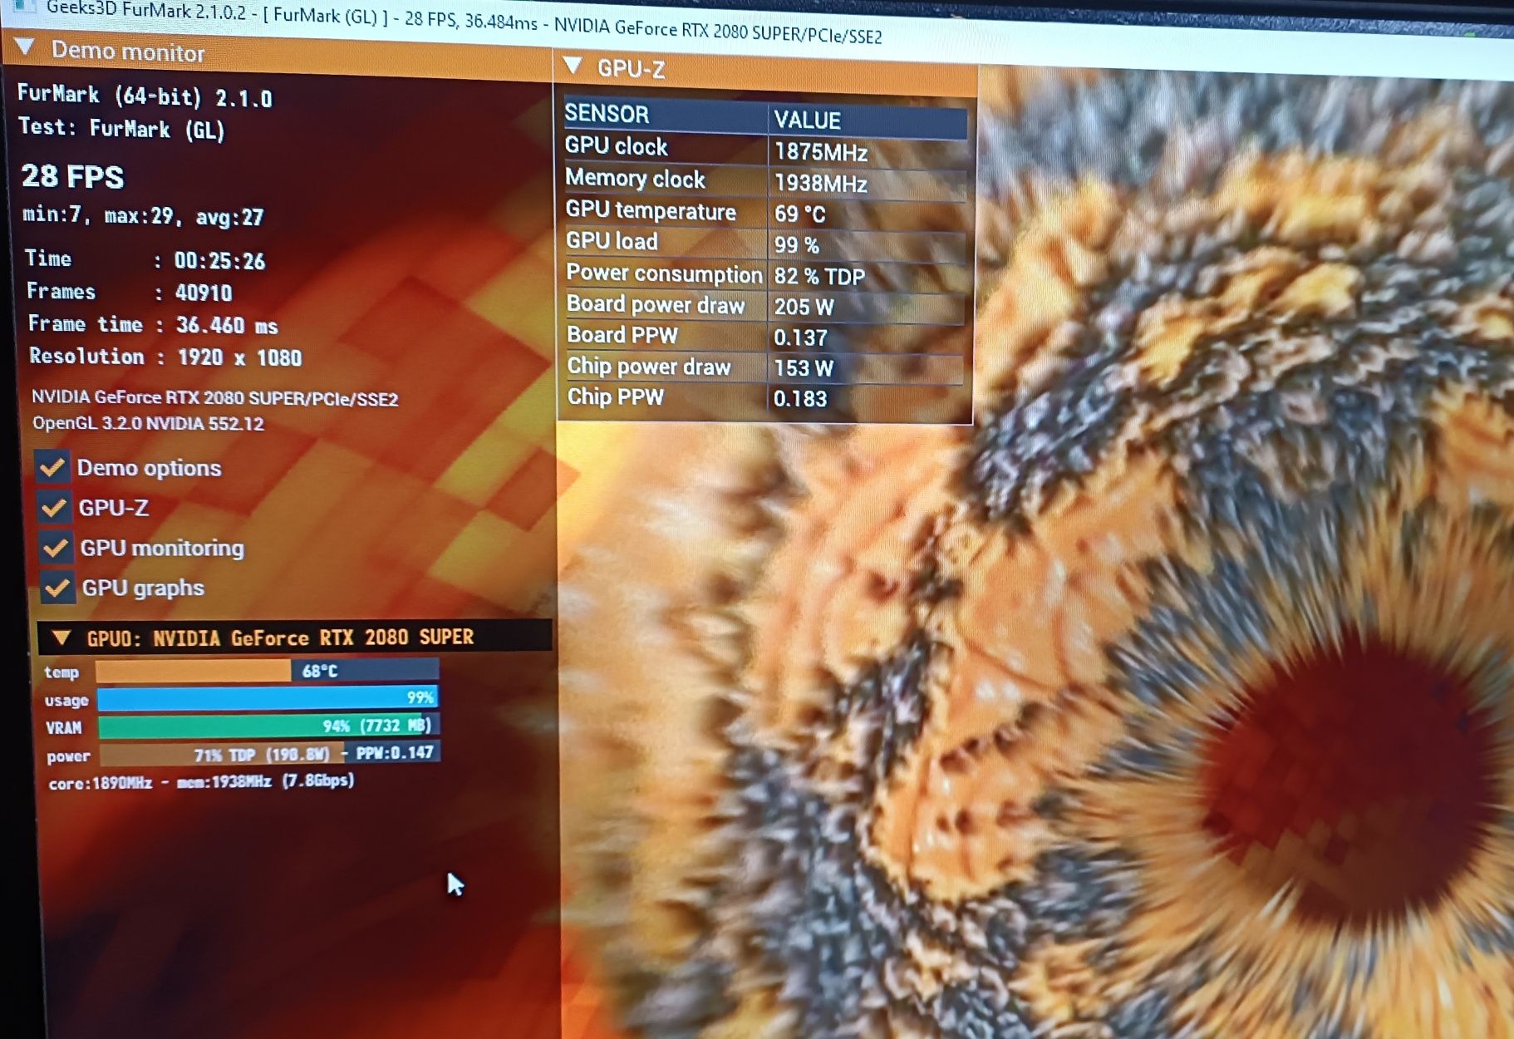Click the power bar showing 71% TDP

tap(270, 753)
